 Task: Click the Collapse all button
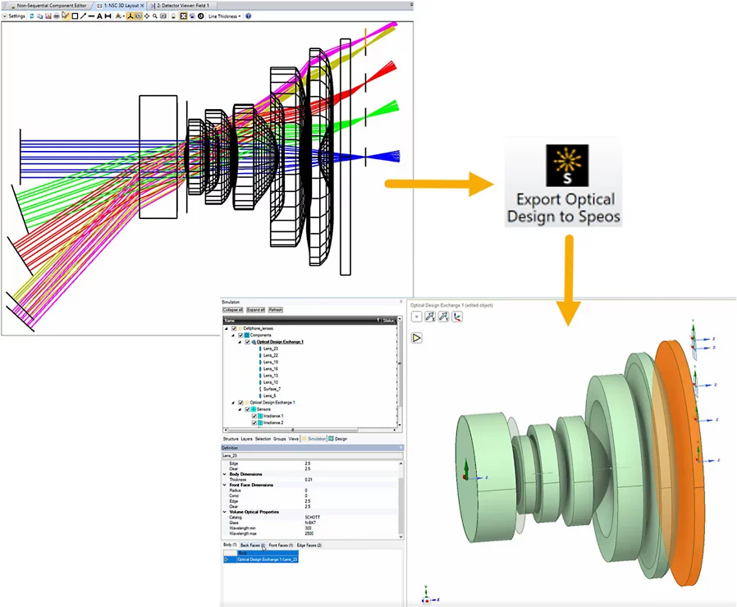(232, 309)
